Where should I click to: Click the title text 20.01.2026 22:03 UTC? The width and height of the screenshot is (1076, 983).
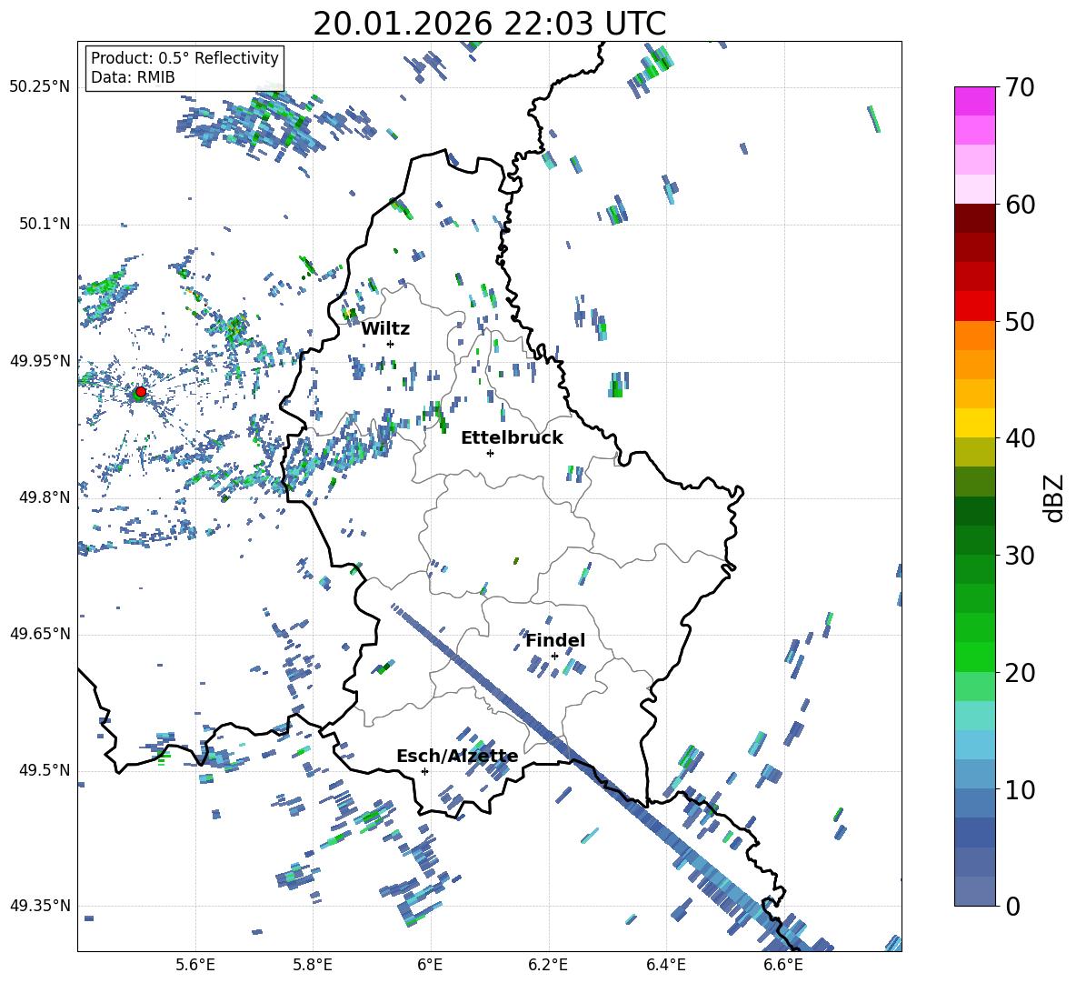coord(489,24)
